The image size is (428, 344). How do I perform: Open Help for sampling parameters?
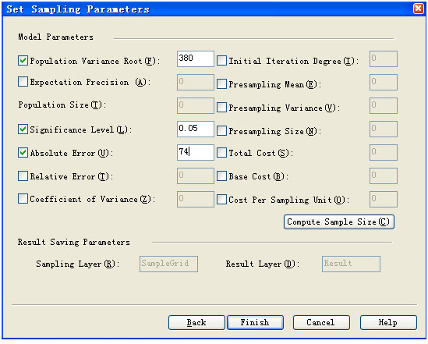pyautogui.click(x=388, y=322)
